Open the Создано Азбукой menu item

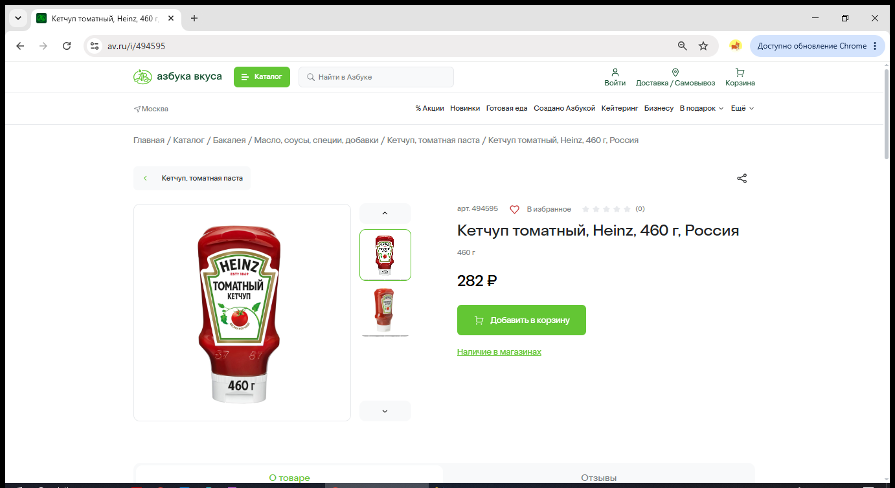pos(564,108)
